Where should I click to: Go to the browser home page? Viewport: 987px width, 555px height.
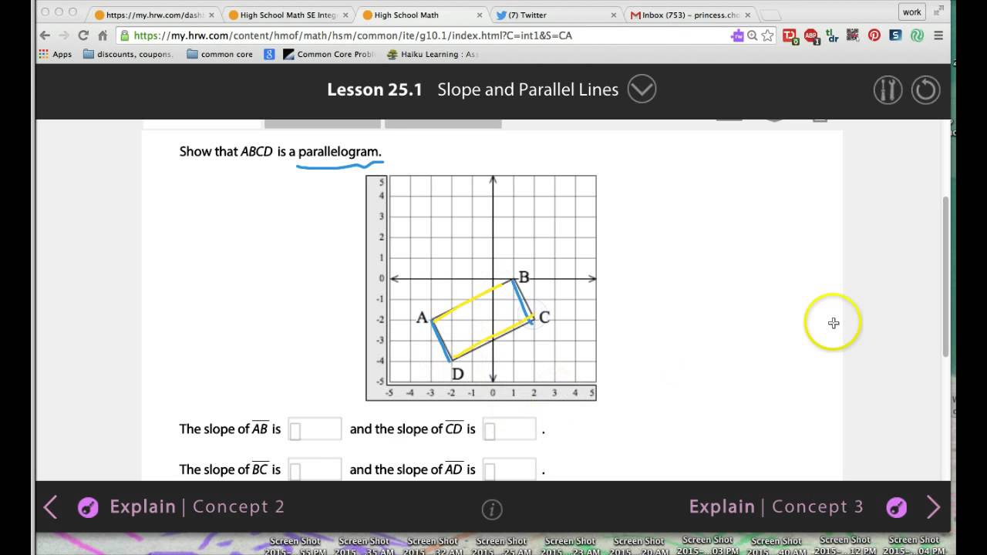[103, 35]
